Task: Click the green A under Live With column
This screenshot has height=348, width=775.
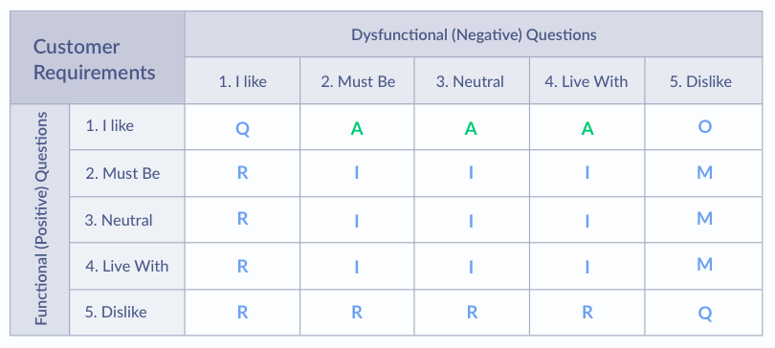Action: tap(587, 128)
